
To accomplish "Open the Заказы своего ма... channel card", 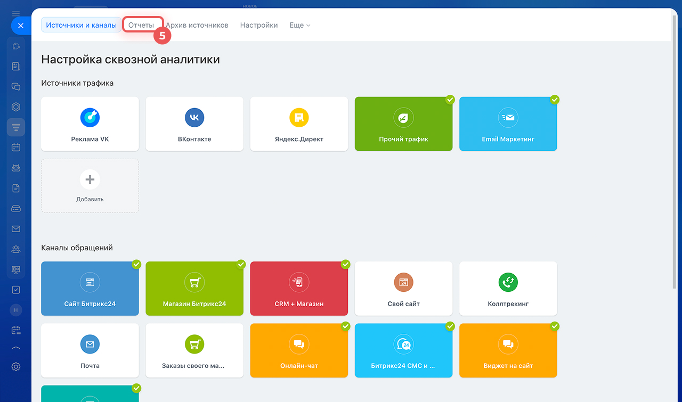I will (x=194, y=350).
